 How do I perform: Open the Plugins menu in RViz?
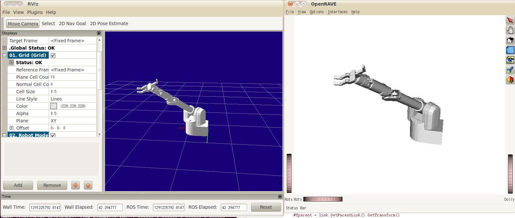point(35,12)
